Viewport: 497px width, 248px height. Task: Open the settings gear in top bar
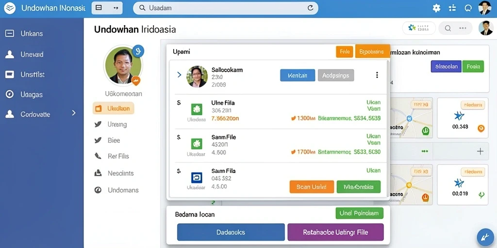pos(436,8)
